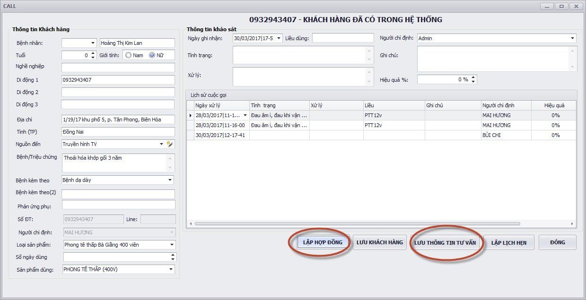
Task: Click the call history horizontal scrollbar
Action: click(x=357, y=223)
